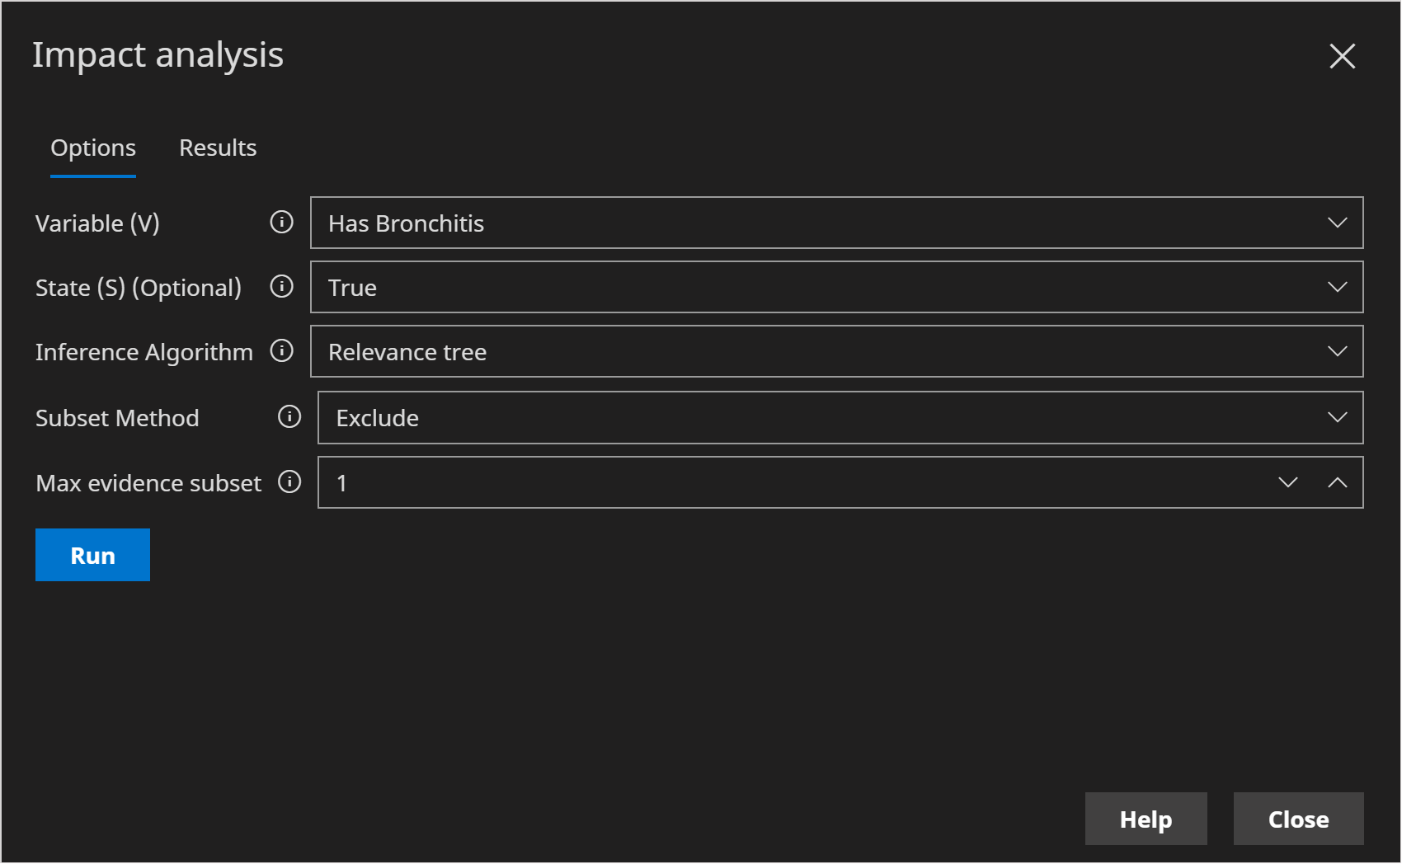Click the Subset Method label text
Screen dimensions: 1402x864
[117, 418]
